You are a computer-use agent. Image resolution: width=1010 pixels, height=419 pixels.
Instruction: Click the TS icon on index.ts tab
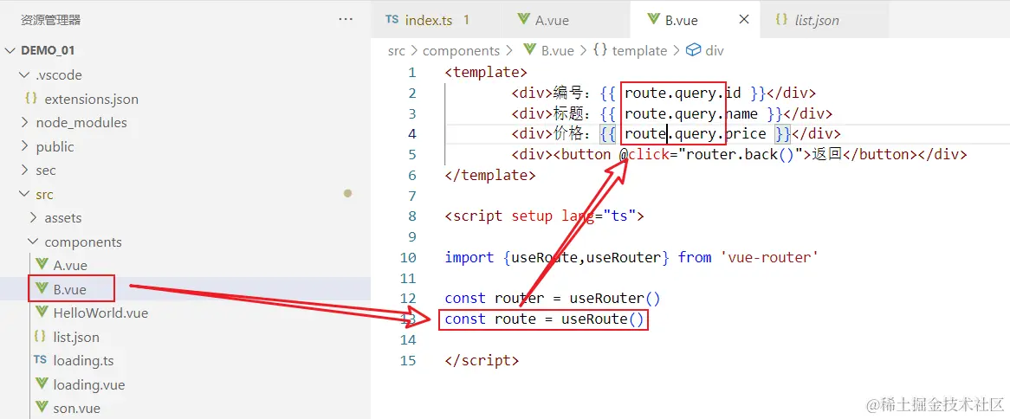(x=392, y=20)
